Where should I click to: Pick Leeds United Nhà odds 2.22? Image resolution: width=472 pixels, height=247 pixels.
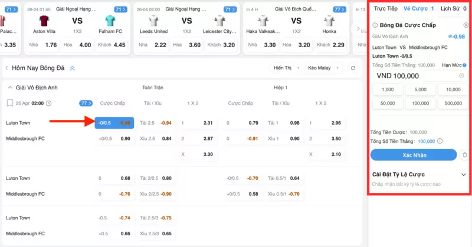coord(152,45)
